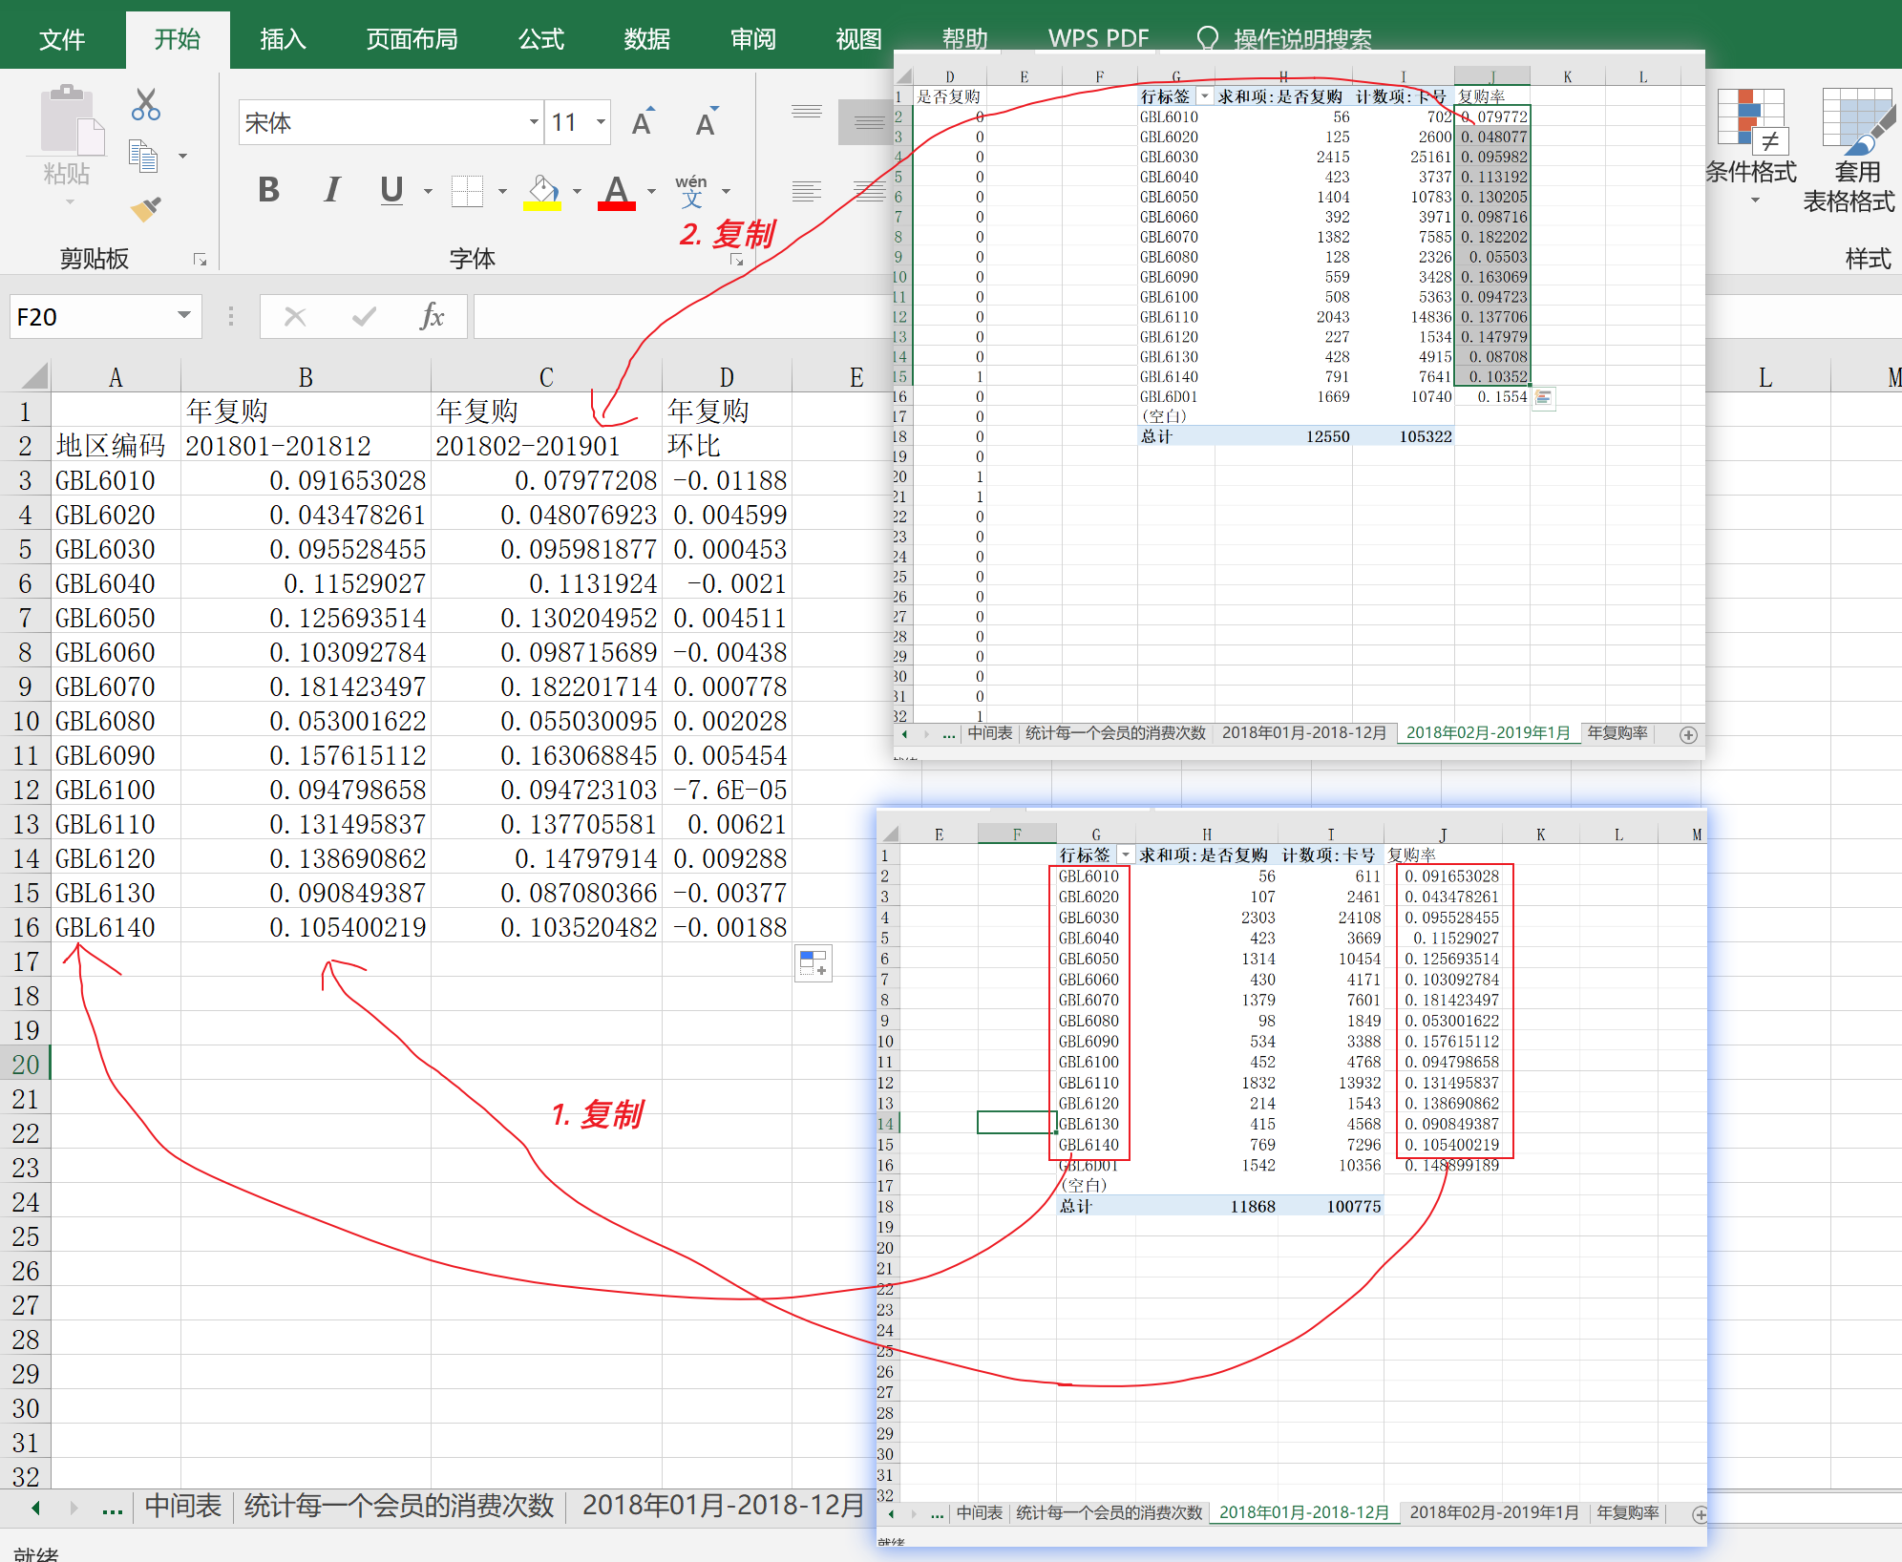The width and height of the screenshot is (1902, 1562).
Task: Click the Increase Font Size icon
Action: [644, 122]
